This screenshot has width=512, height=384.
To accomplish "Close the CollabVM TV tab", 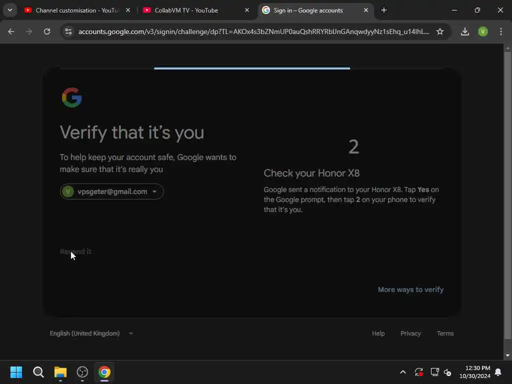I will [247, 10].
